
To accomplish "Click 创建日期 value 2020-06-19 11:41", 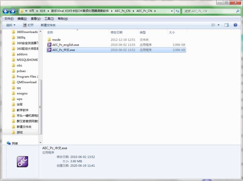I will pyautogui.click(x=83, y=166).
